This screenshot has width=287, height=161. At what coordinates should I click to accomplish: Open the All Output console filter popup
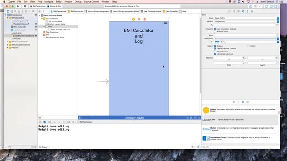coord(44,147)
